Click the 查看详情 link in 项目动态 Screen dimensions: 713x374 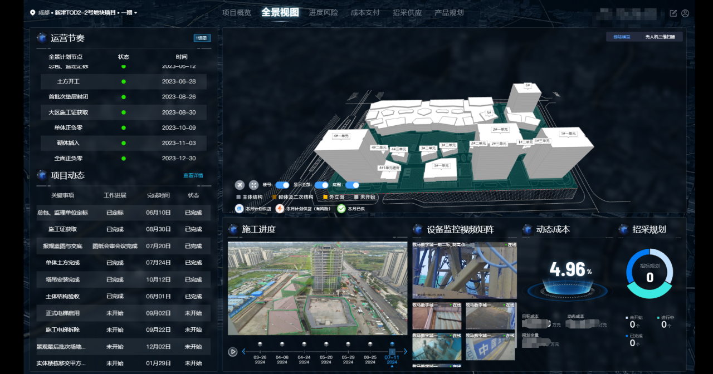(194, 175)
